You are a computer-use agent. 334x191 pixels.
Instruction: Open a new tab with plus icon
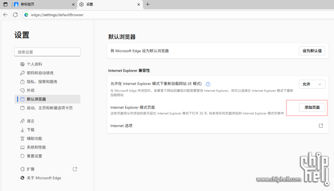[x=148, y=4]
